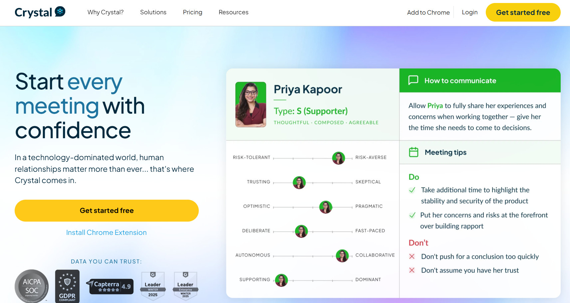Screen dimensions: 570x303
Task: Click Priya Kapoor's profile photo
Action: coord(251,105)
